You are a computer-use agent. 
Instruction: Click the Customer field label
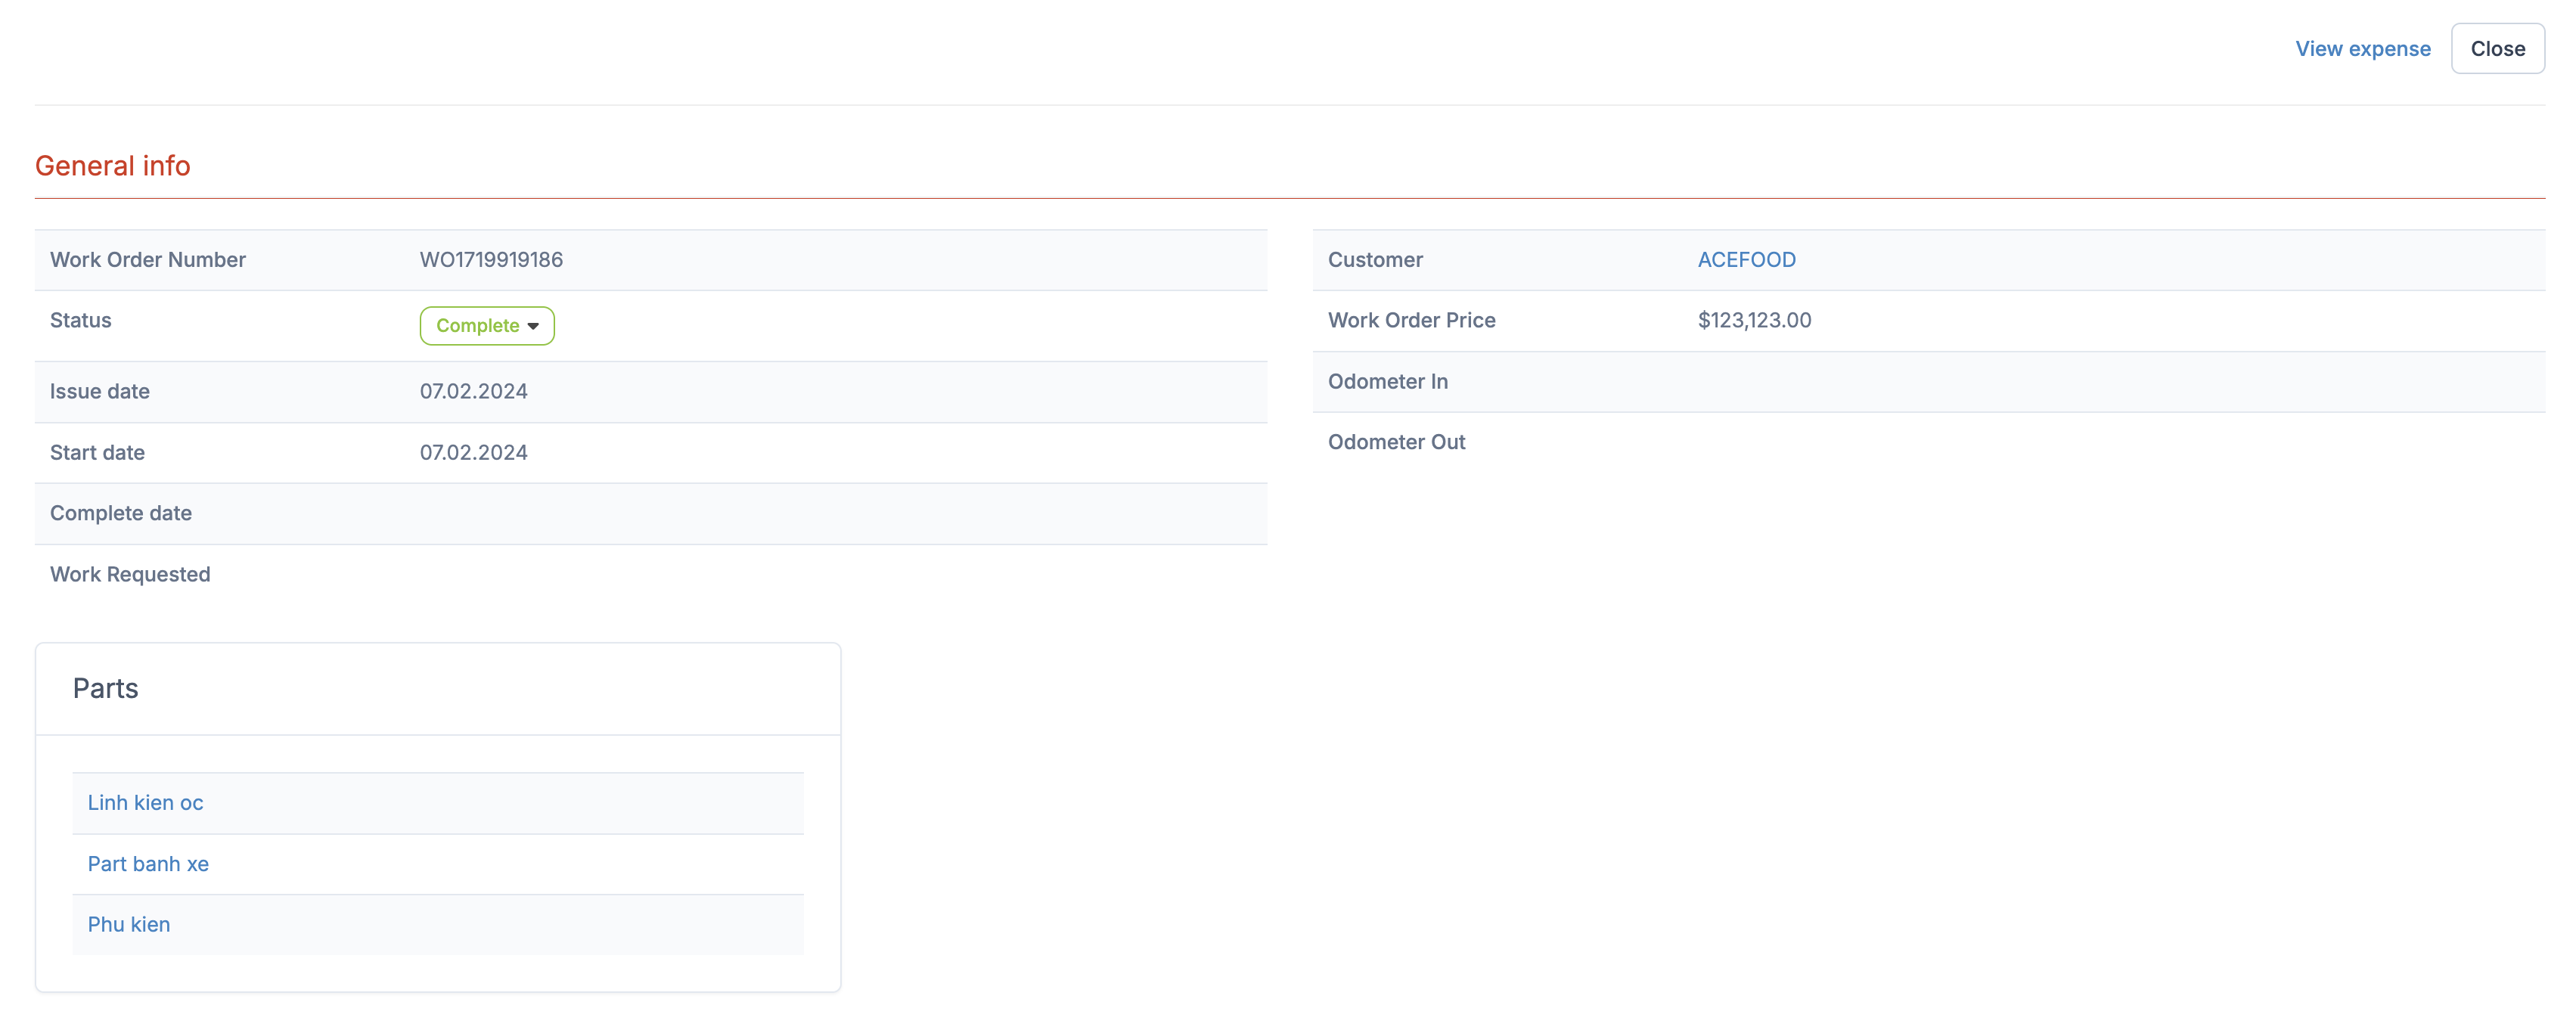pyautogui.click(x=1375, y=260)
